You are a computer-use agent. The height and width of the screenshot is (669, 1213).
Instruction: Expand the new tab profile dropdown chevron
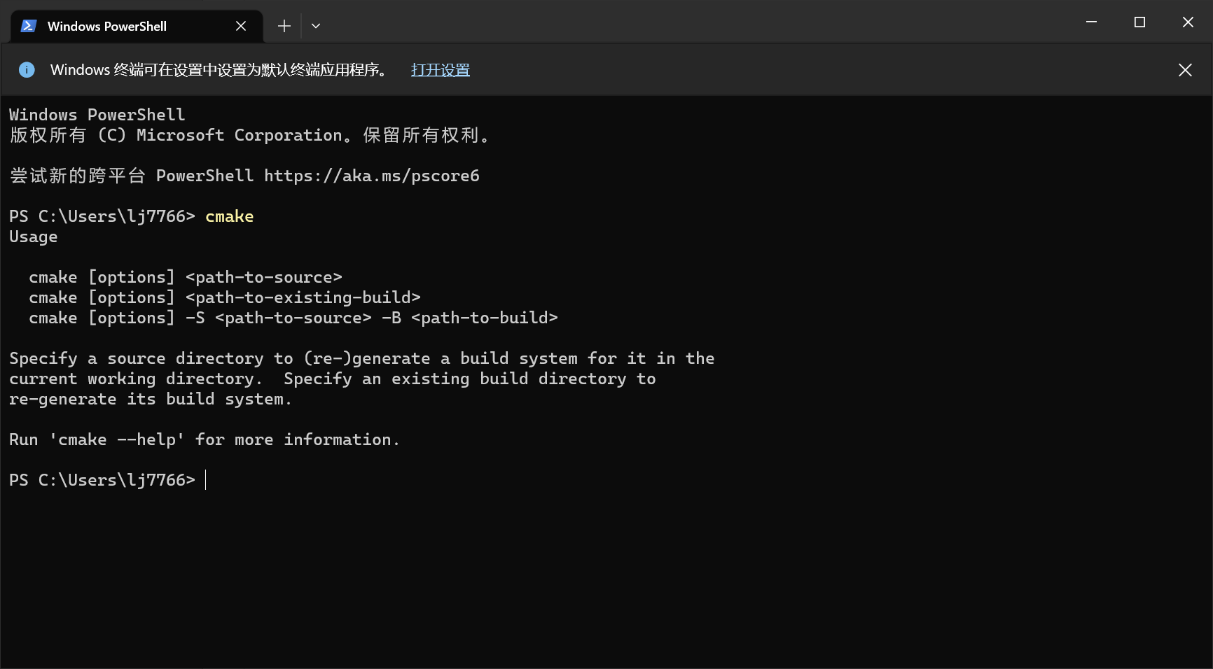[316, 26]
